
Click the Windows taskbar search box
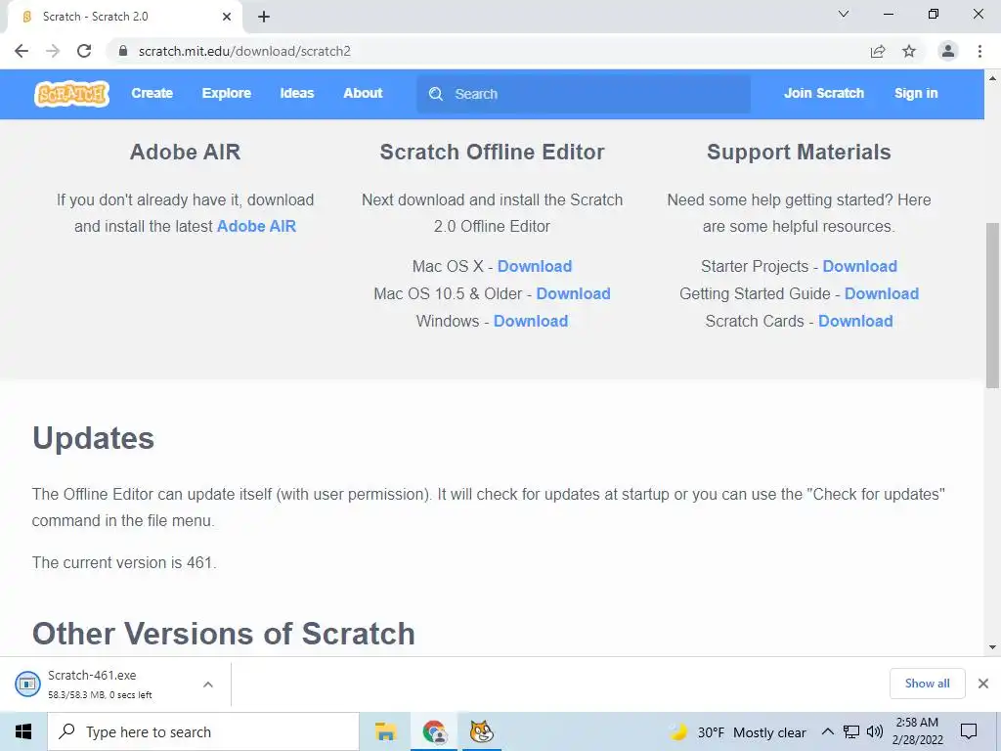[x=203, y=731]
